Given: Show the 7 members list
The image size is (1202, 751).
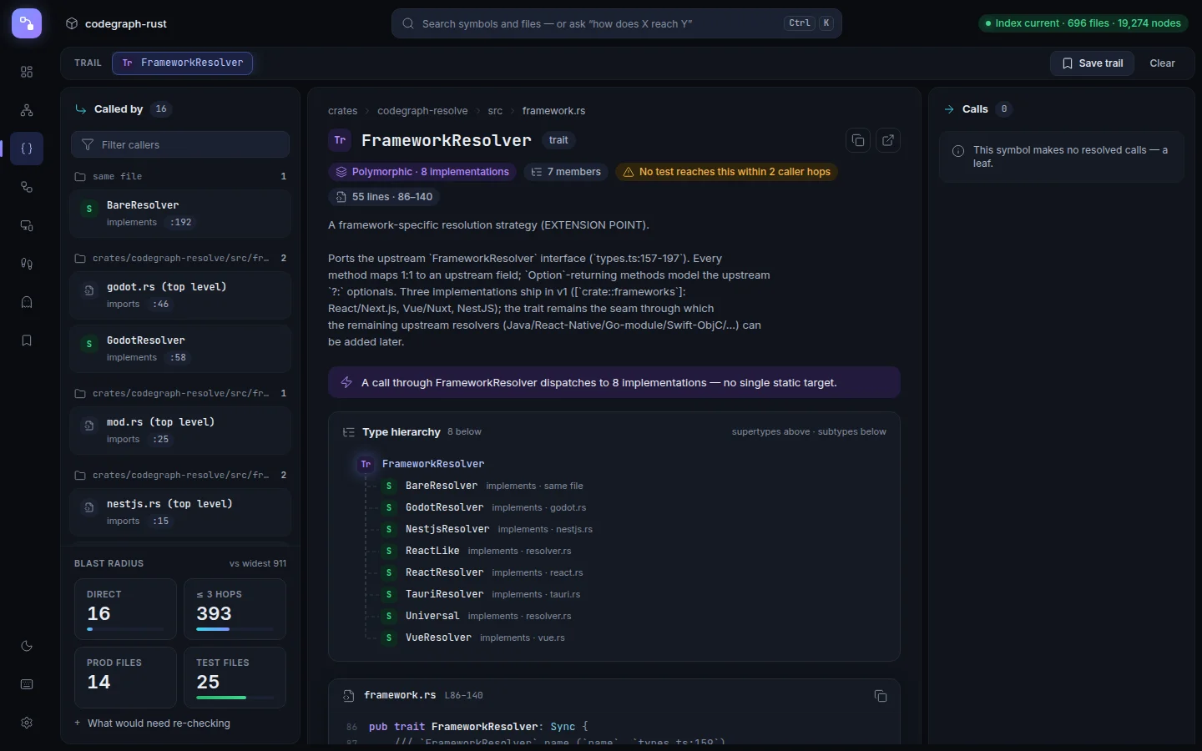Looking at the screenshot, I should (567, 172).
